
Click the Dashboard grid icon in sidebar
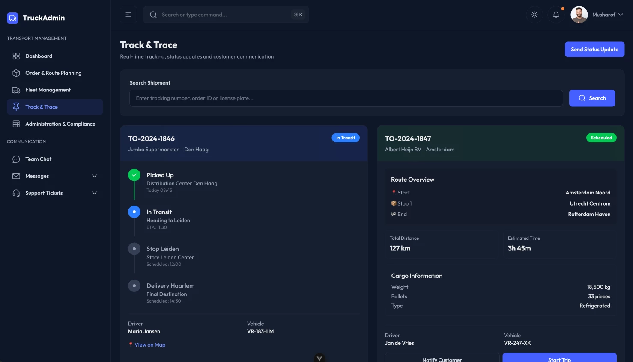pyautogui.click(x=16, y=56)
